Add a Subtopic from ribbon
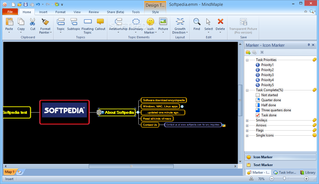Viewport: 319px width, 184px height. 74,22
